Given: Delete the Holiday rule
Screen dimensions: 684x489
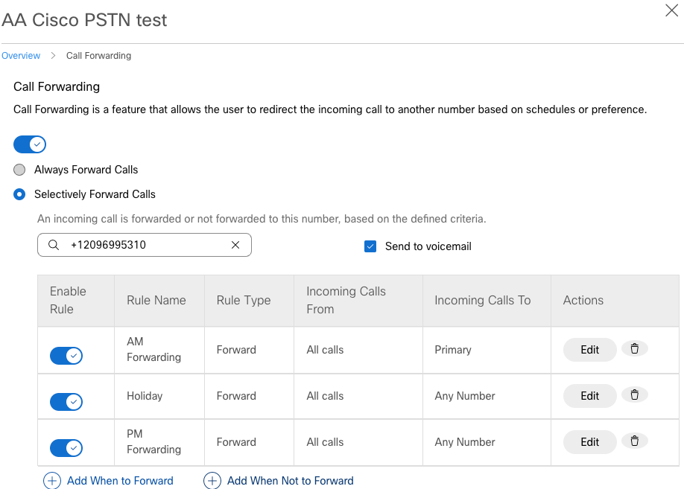Looking at the screenshot, I should click(635, 395).
